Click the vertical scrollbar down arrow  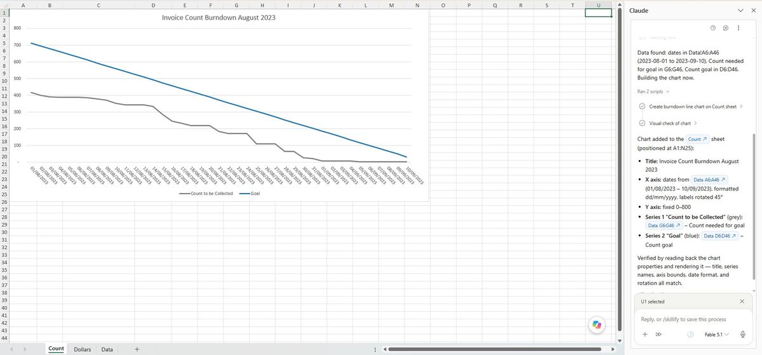point(620,340)
